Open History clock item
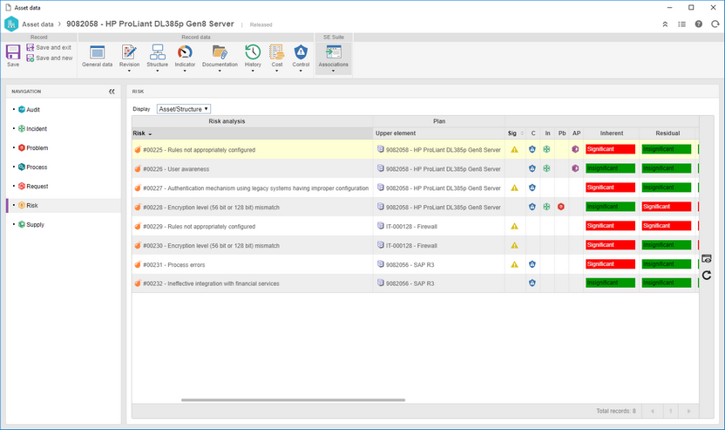Image resolution: width=725 pixels, height=430 pixels. 253,57
